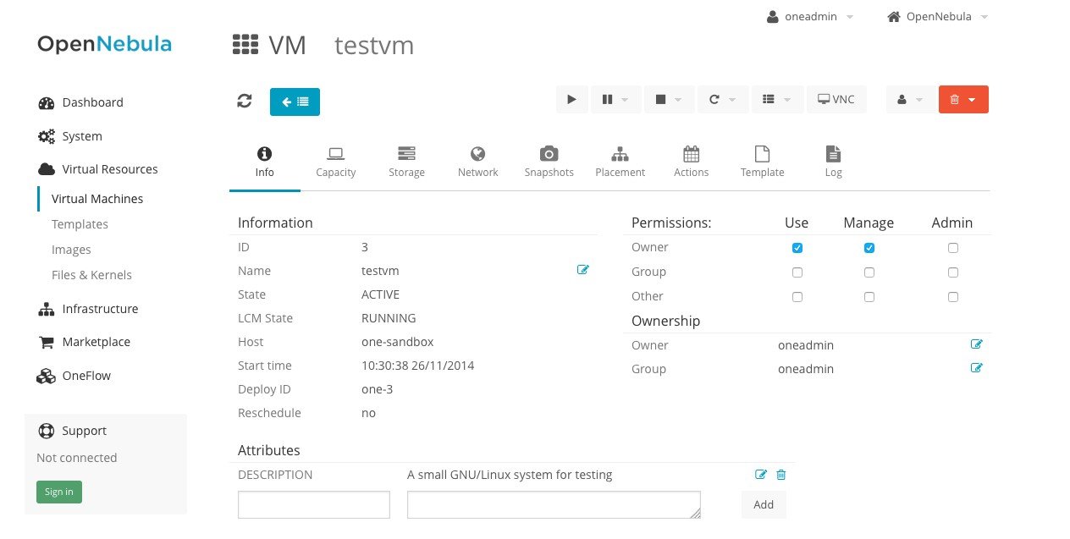Switch to the Actions tab
1070x539 pixels.
692,162
